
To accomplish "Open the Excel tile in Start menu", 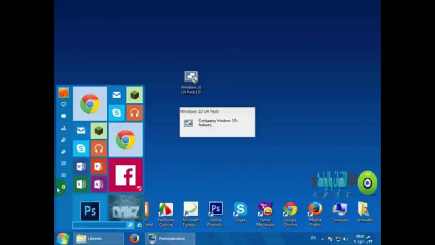I will point(81,184).
